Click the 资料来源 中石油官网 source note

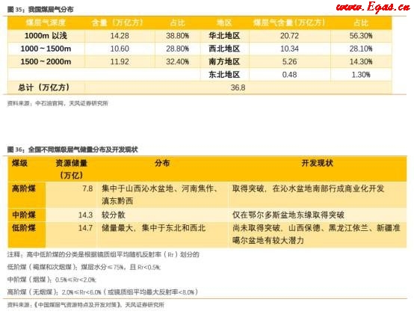pos(58,103)
